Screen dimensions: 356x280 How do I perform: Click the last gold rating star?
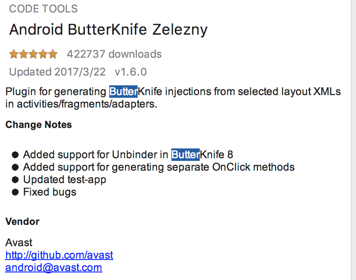click(53, 54)
